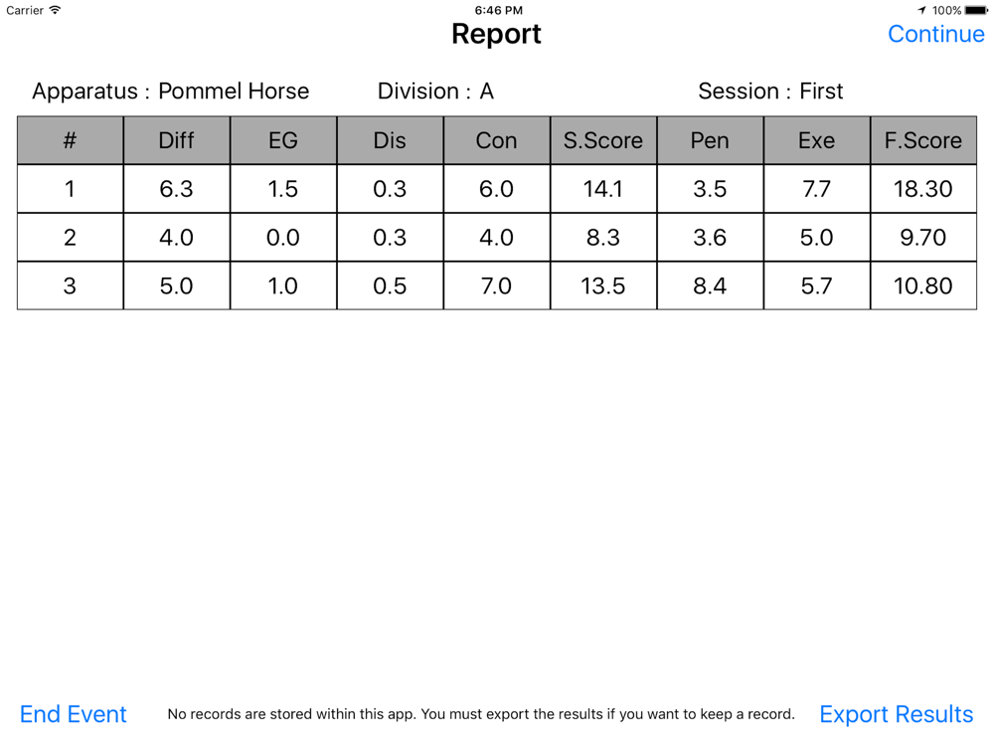Click the Wi-Fi icon in status bar
The image size is (994, 746).
coord(55,10)
